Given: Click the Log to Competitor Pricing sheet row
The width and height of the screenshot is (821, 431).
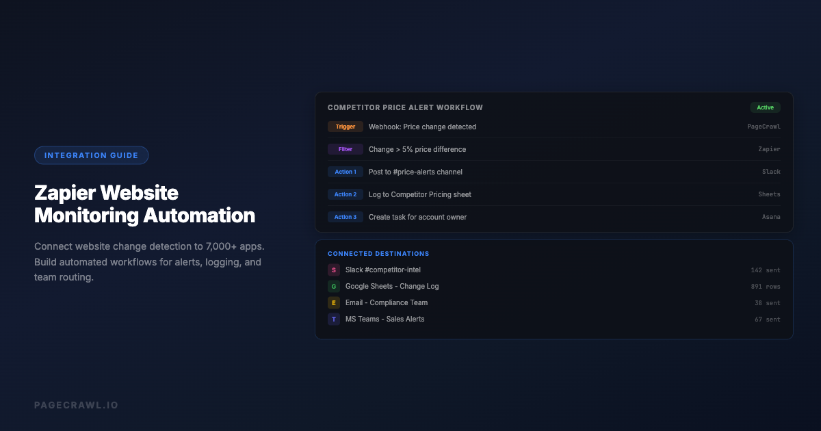Looking at the screenshot, I should pyautogui.click(x=419, y=194).
